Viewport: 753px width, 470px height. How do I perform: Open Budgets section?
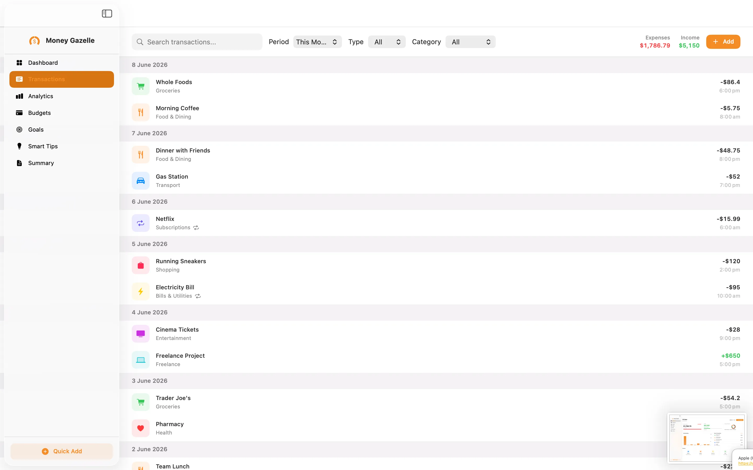(x=62, y=113)
